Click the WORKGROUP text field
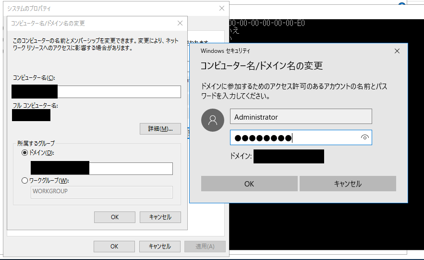 pos(102,192)
